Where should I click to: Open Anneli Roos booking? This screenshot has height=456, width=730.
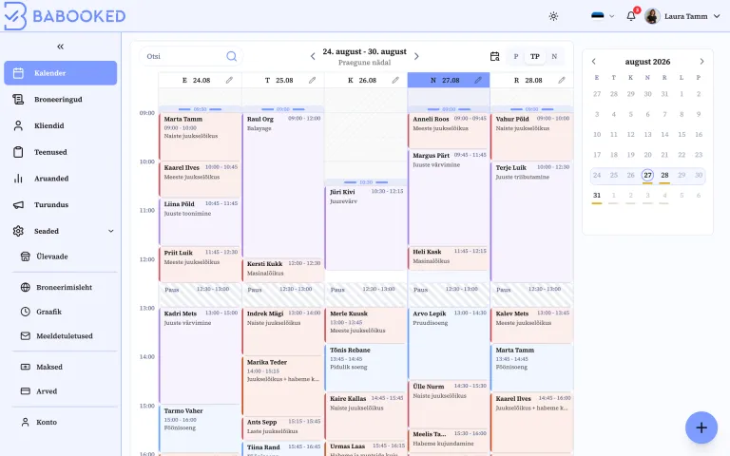[449, 130]
